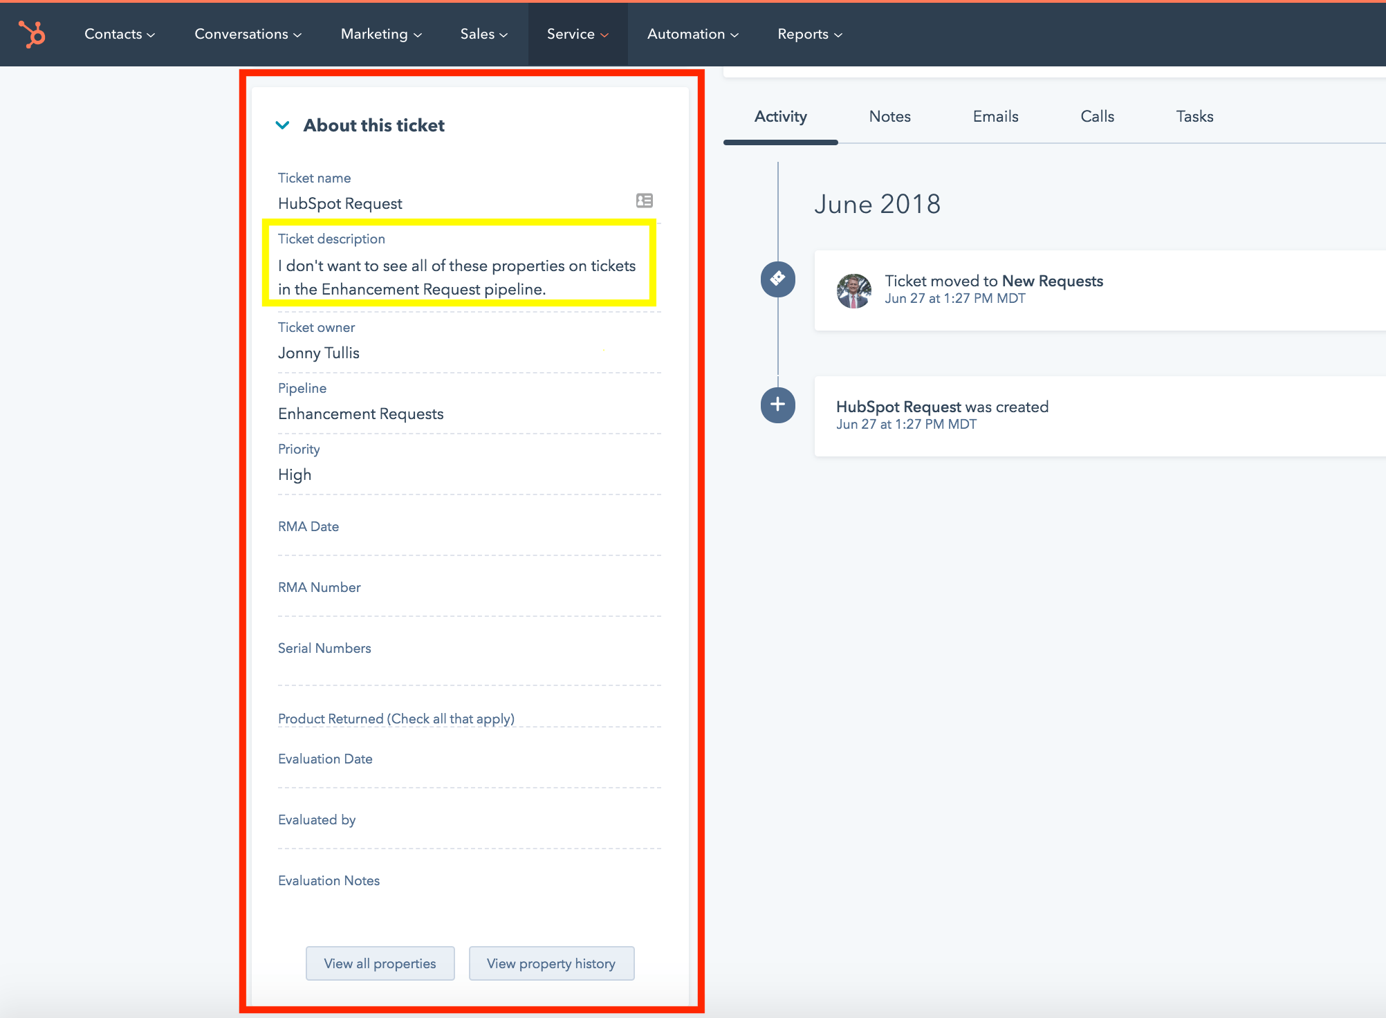The image size is (1386, 1018).
Task: Edit the Ticket description field
Action: coord(456,277)
